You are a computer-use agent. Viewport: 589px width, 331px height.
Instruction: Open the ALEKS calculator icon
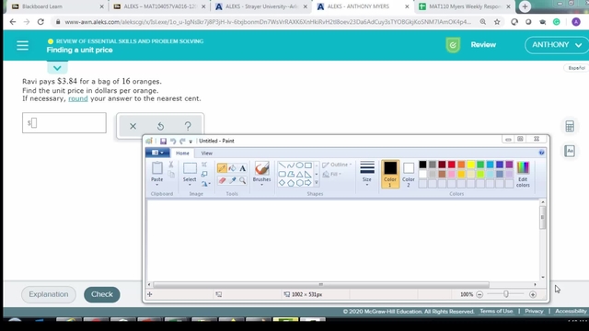click(x=570, y=126)
